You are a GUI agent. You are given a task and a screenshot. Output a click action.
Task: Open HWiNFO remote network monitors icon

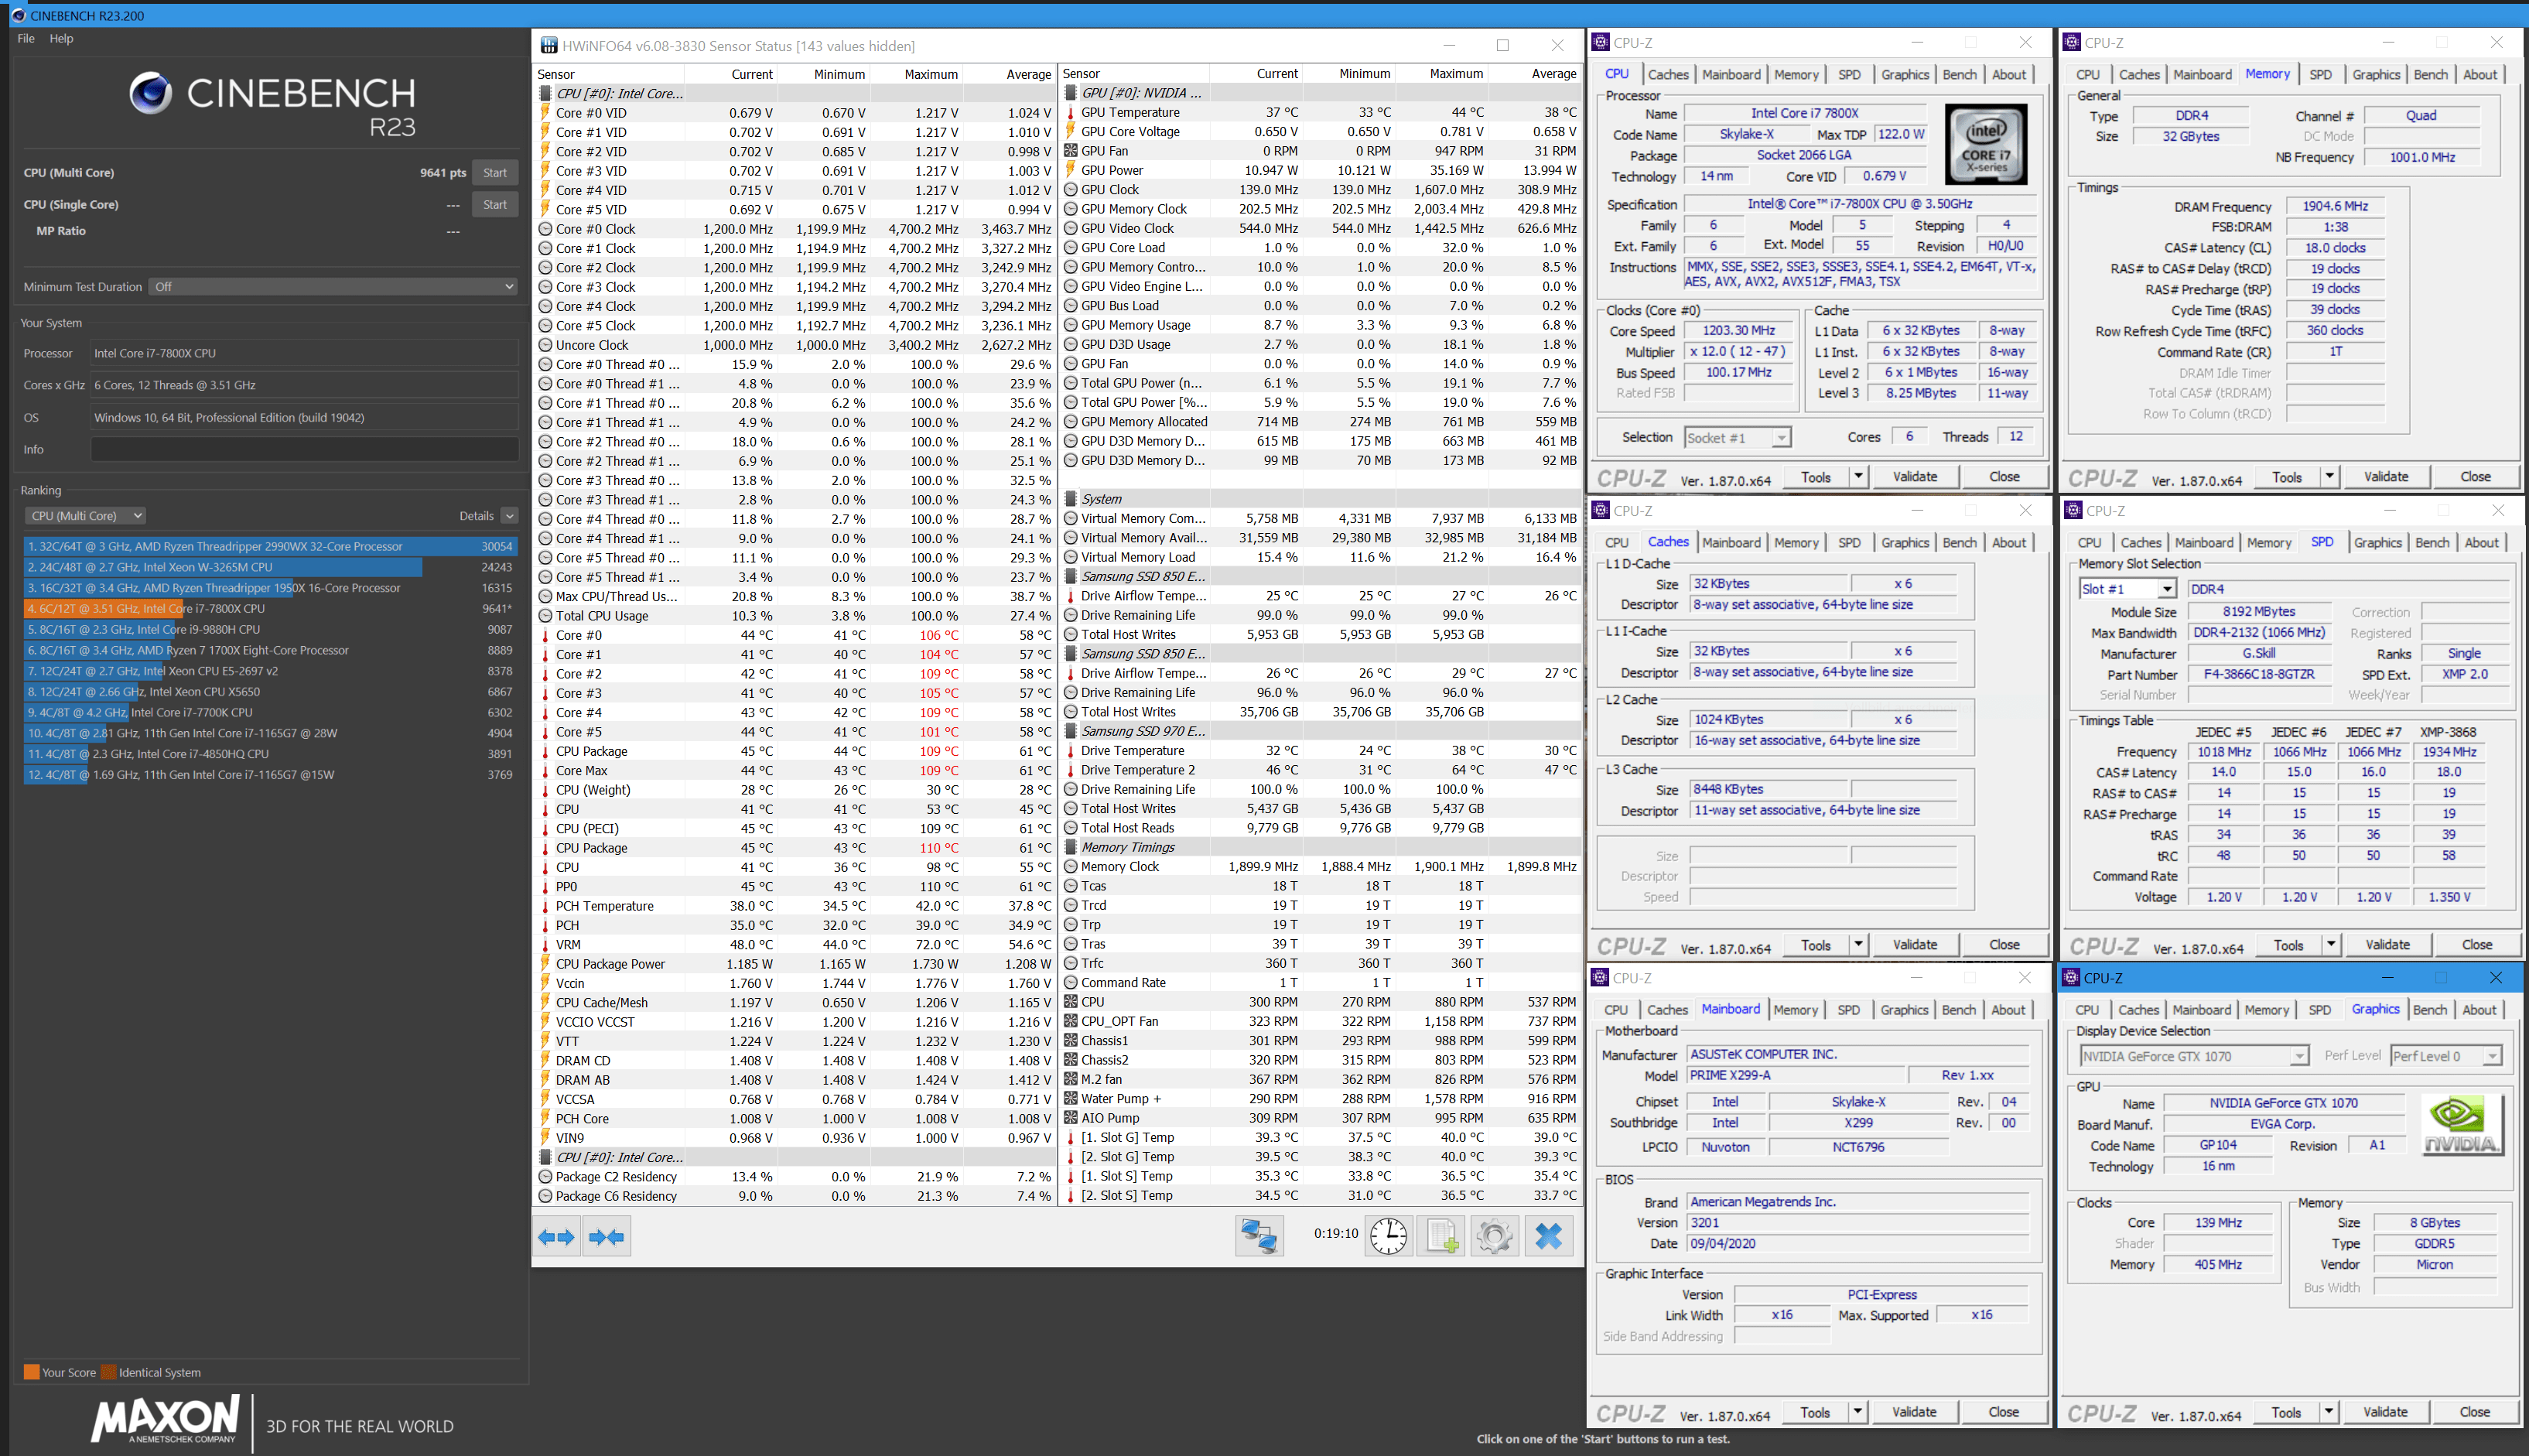coord(1259,1236)
